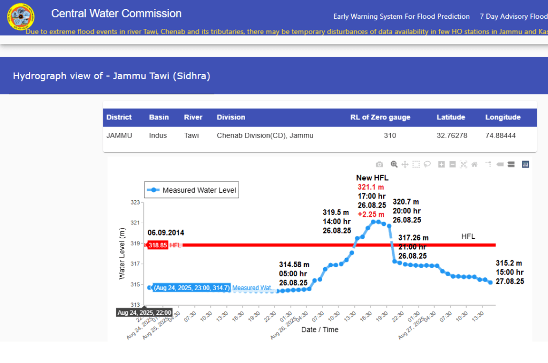Choose the Lasso Select tool

pyautogui.click(x=427, y=164)
